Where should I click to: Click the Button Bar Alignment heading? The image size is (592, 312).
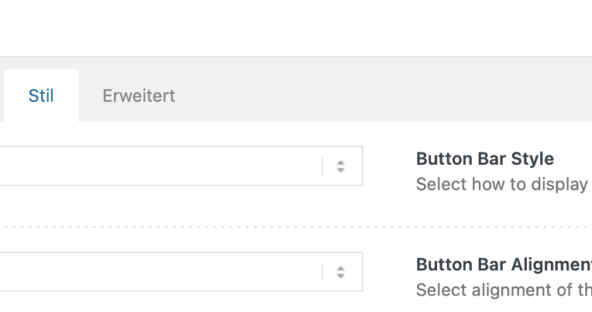504,265
